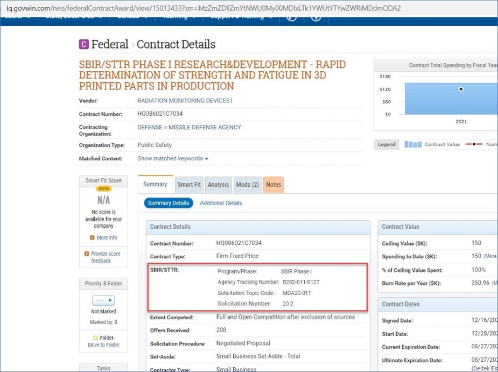Screen dimensions: 498x372
Task: Open the Summary tab
Action: 155,184
